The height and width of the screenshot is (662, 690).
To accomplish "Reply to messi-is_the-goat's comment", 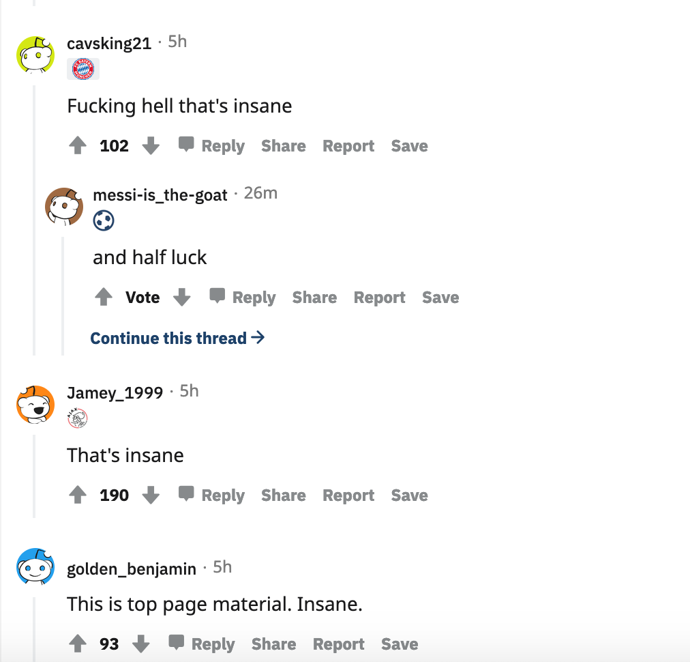I will click(243, 298).
